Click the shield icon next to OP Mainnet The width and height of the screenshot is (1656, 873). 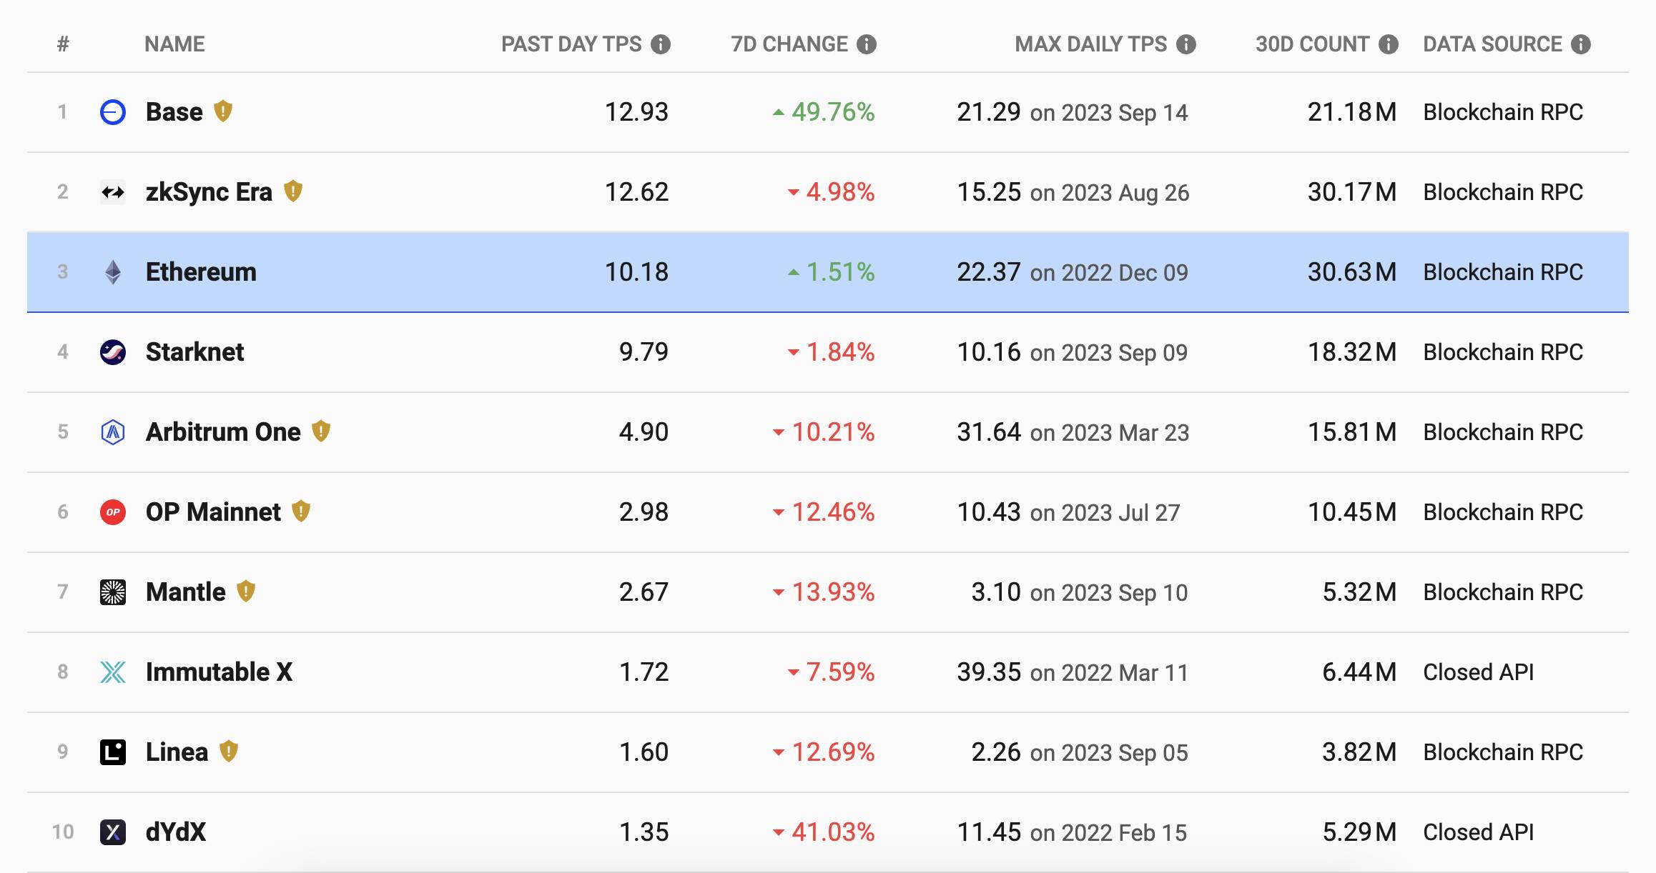tap(301, 512)
